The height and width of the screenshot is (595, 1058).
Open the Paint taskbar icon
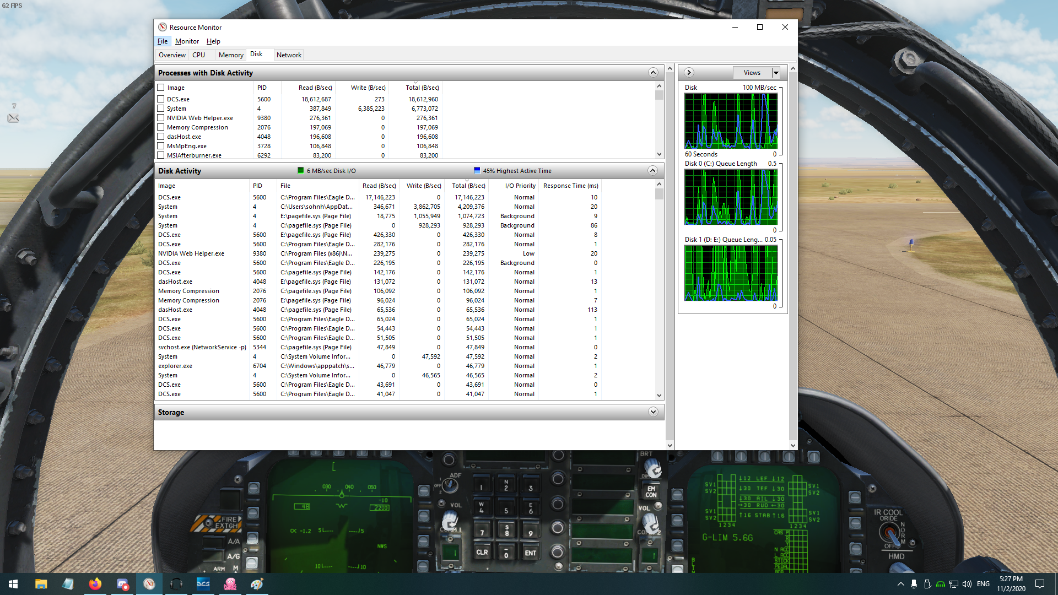(257, 584)
